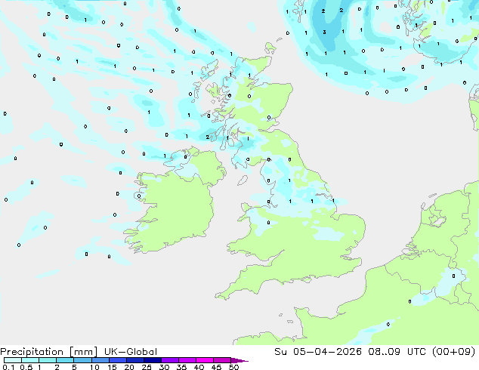Click the 'UK-Global' model label

[131, 352]
